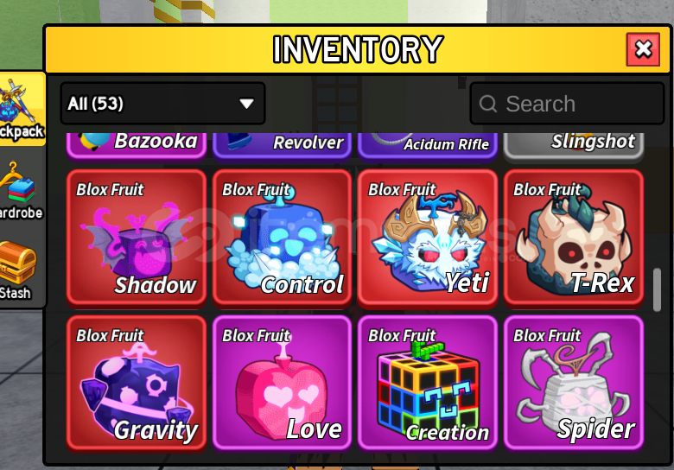674x470 pixels.
Task: Open the Backpack sidebar tab
Action: click(22, 109)
